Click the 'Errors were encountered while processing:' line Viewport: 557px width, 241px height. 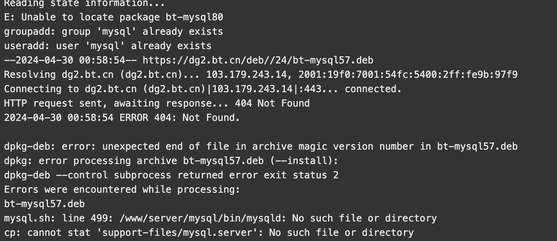pos(122,190)
